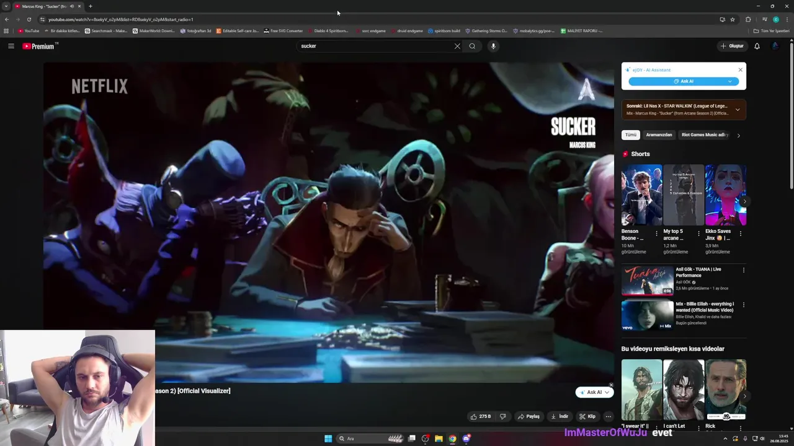Open the Ekko Saves Jinx short thumbnail
This screenshot has height=446, width=794.
[x=726, y=195]
